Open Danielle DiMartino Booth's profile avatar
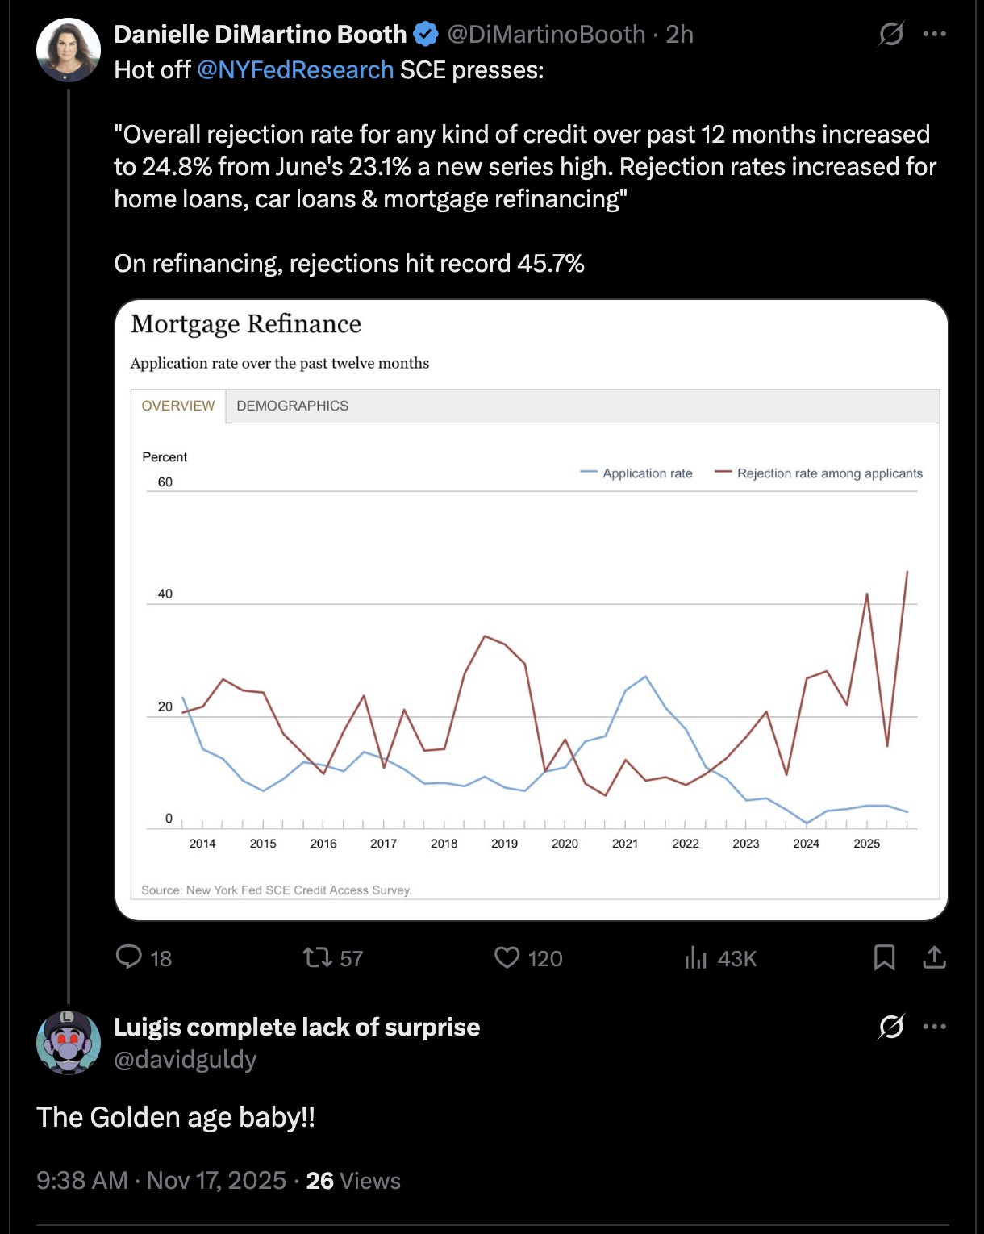Image resolution: width=984 pixels, height=1234 pixels. tap(68, 49)
